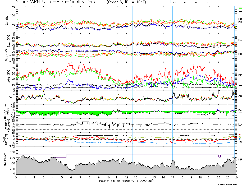Click the IBI legend label on right

(x=240, y=142)
